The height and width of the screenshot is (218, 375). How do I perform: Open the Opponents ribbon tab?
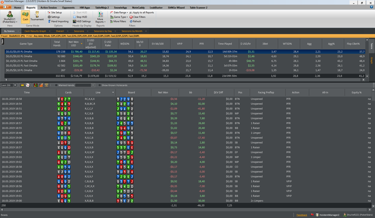click(68, 7)
